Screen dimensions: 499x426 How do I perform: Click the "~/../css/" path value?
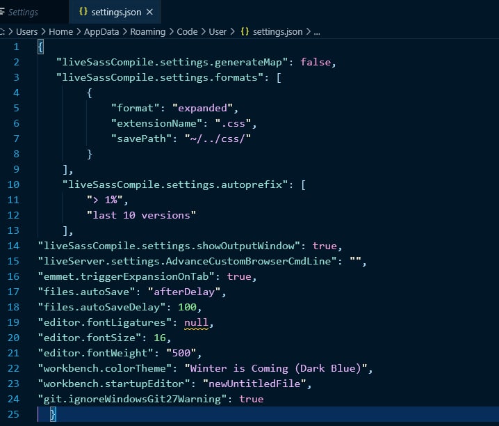[218, 139]
